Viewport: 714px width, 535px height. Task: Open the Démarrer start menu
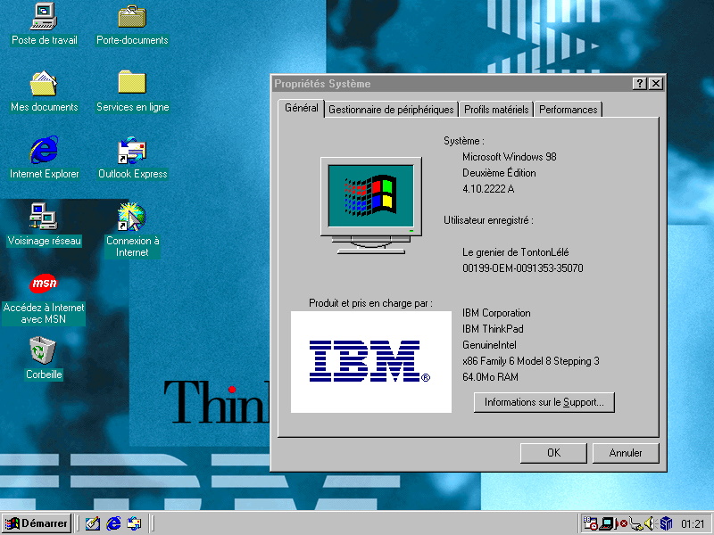click(x=37, y=523)
